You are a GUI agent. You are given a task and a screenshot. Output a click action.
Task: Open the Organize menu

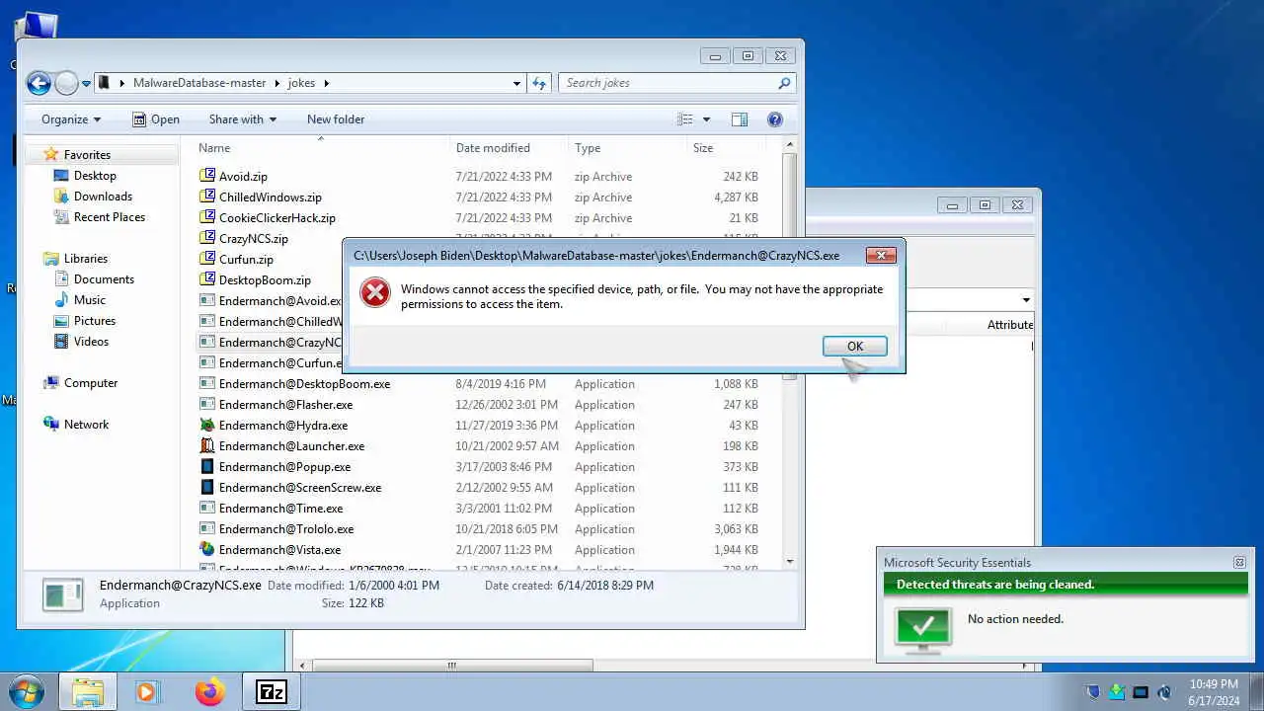(x=70, y=119)
